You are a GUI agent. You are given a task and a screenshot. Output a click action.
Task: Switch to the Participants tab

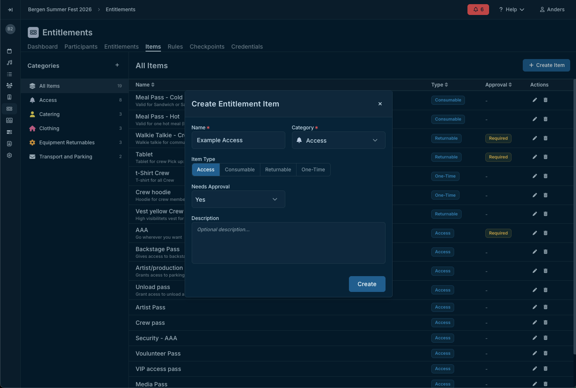point(81,47)
